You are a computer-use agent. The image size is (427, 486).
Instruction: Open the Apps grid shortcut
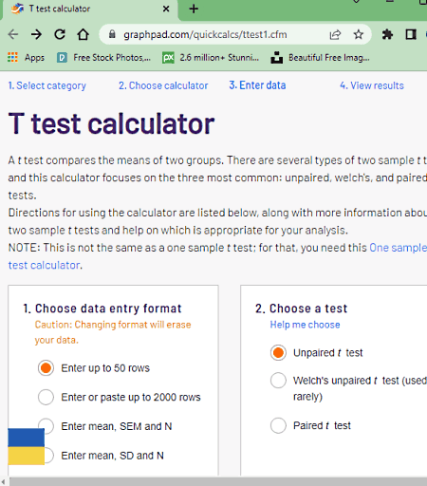coord(26,58)
